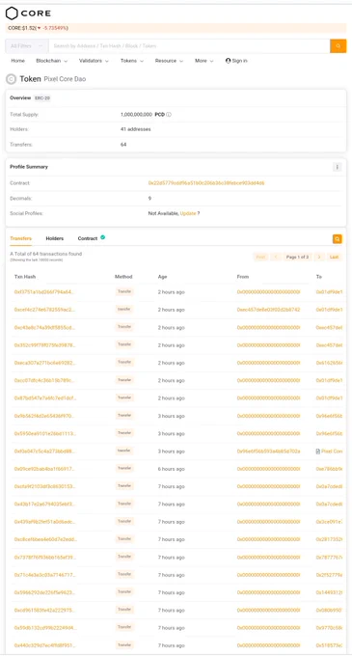Open transaction hash 0x9b562f4d2e65436f970...
This screenshot has height=656, width=352.
(x=44, y=416)
